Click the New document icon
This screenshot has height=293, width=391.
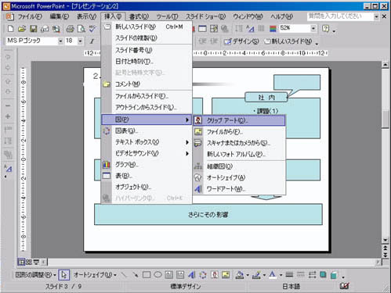tap(10, 29)
